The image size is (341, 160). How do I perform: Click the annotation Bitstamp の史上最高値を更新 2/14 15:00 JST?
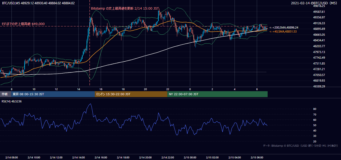125,8
